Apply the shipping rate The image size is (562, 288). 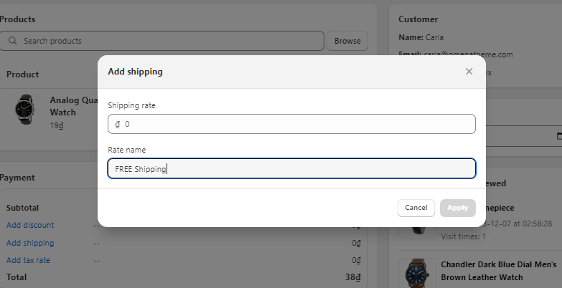pyautogui.click(x=457, y=208)
